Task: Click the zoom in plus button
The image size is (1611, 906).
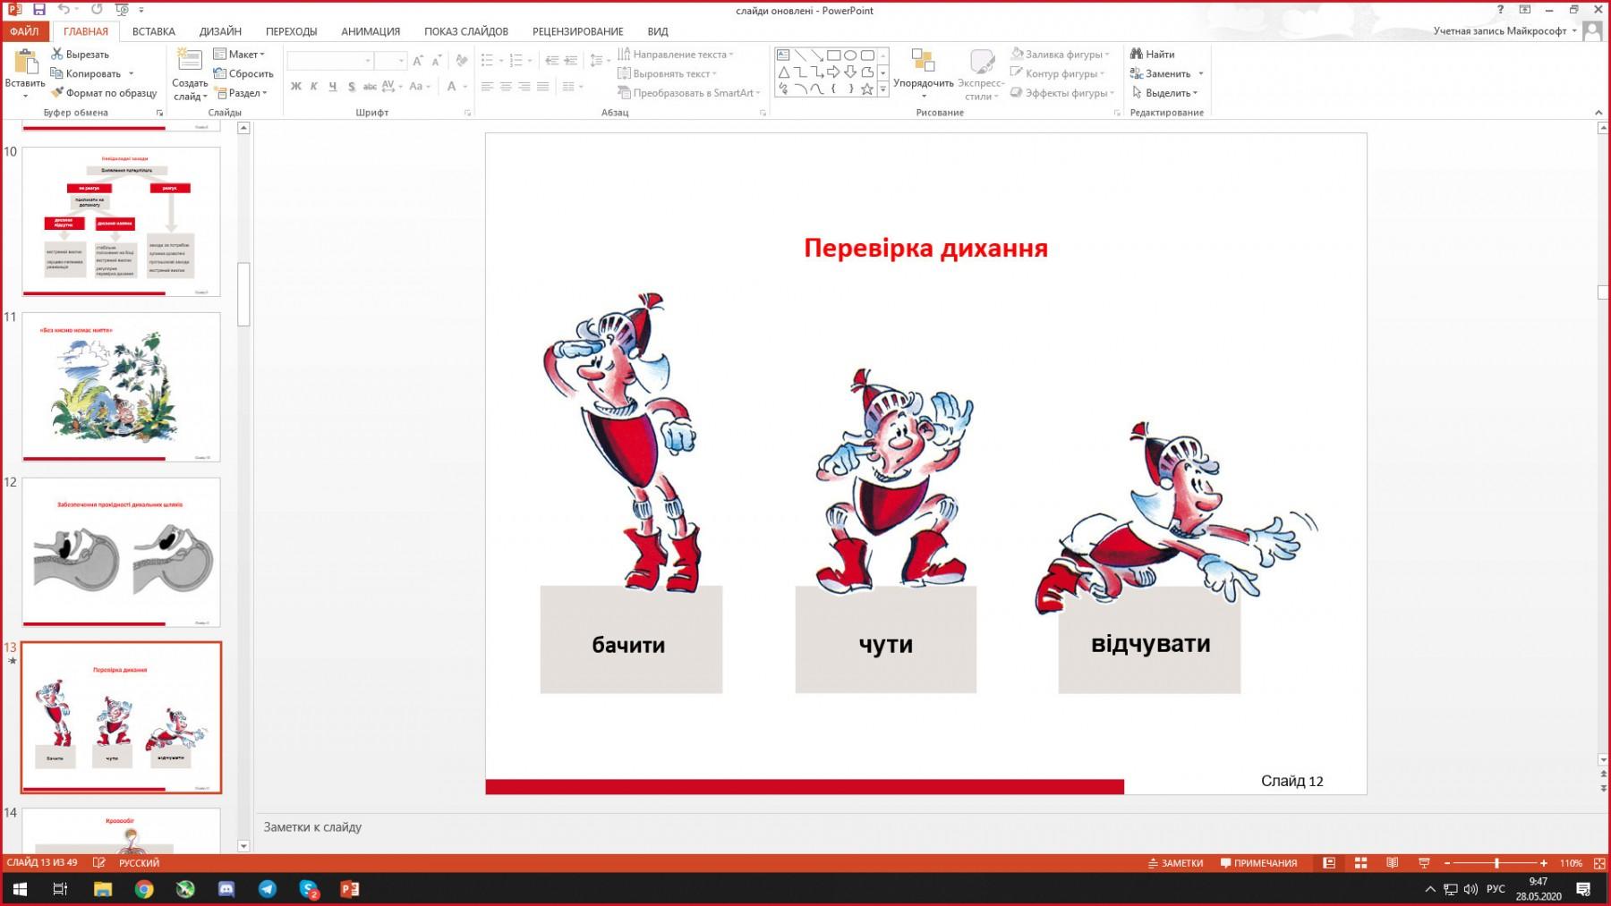Action: [1544, 863]
